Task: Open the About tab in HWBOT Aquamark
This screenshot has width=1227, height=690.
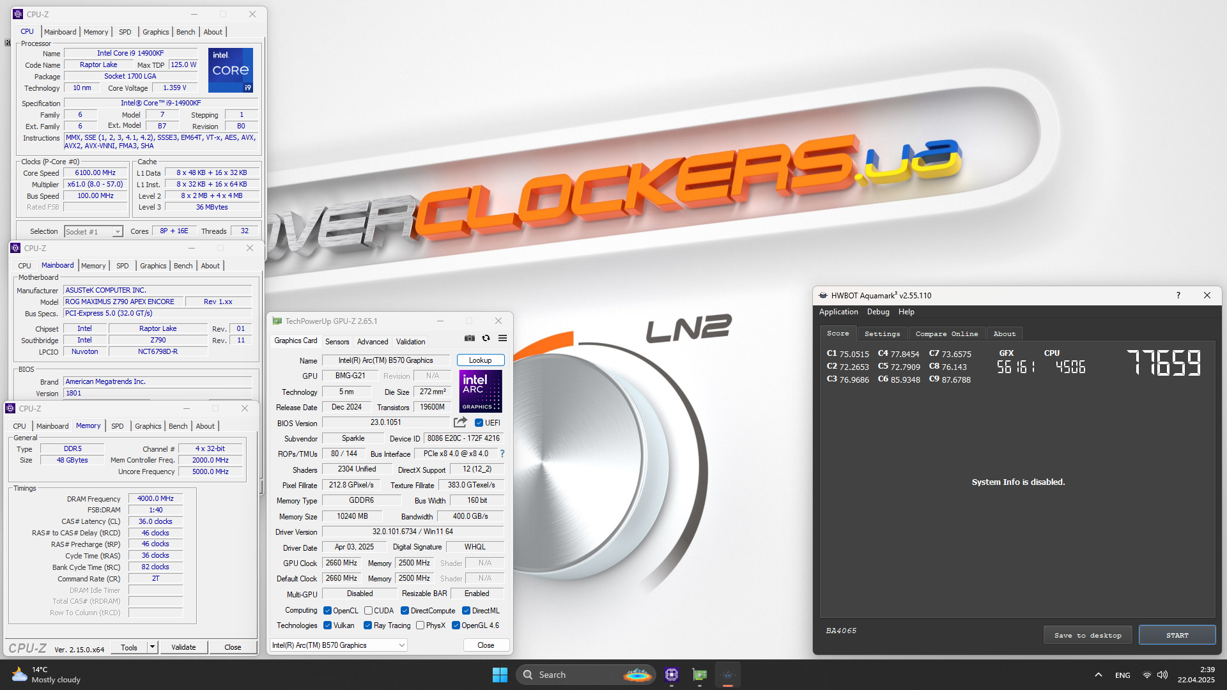Action: [1005, 333]
